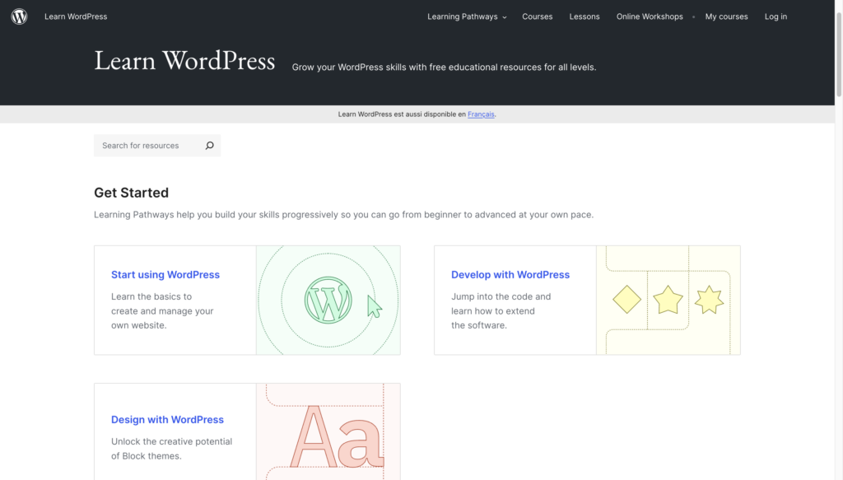
Task: Open the Lessons menu item
Action: (585, 16)
